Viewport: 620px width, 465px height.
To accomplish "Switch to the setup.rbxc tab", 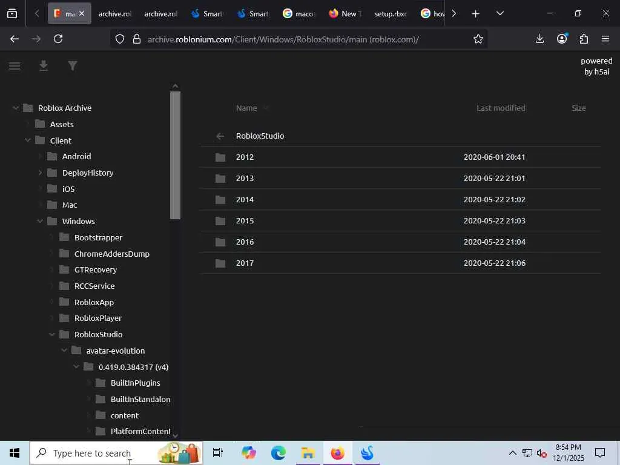I will pos(391,14).
